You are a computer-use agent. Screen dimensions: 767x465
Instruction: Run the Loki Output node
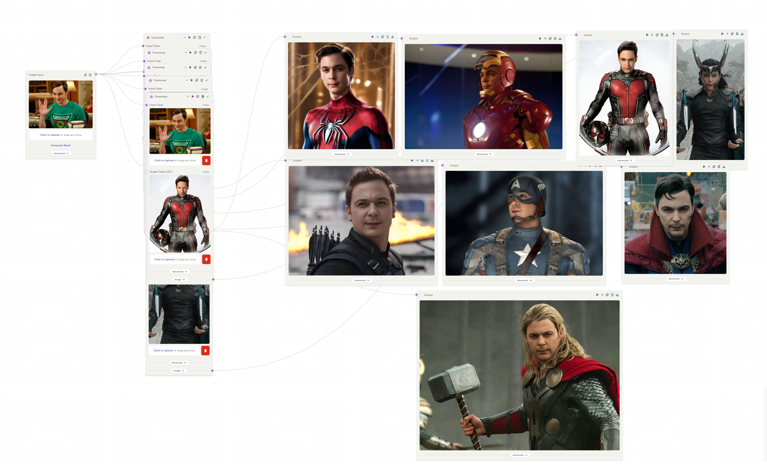tap(722, 34)
